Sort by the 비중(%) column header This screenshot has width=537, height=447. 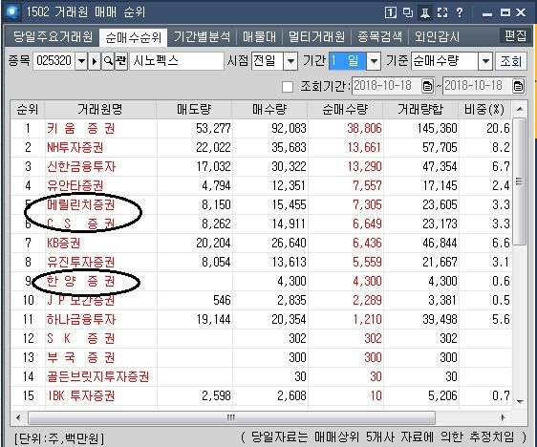click(x=484, y=110)
